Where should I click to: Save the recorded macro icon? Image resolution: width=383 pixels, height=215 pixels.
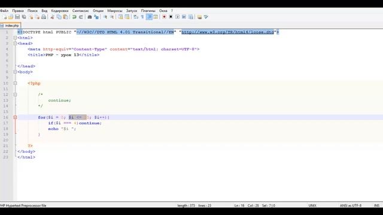point(191,17)
